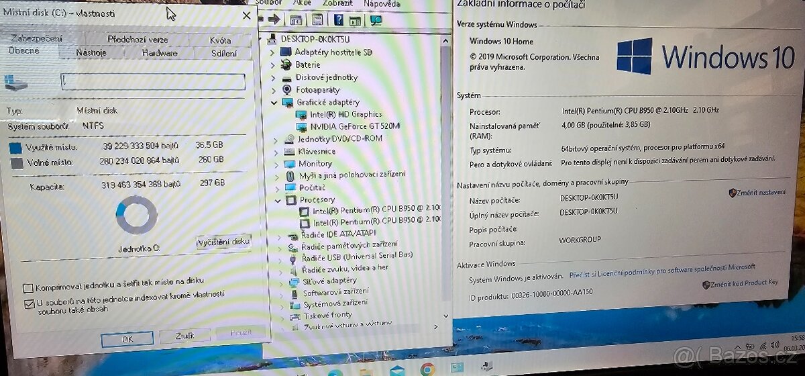Expand Diskové jednotky node
Viewport: 805px width, 376px height.
pos(272,77)
